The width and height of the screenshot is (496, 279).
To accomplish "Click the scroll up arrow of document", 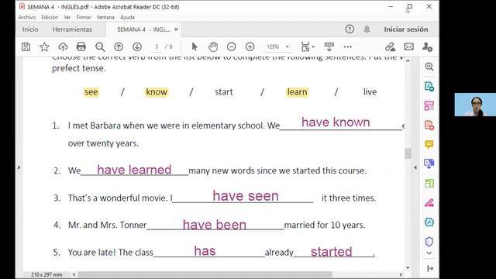I will pyautogui.click(x=408, y=60).
